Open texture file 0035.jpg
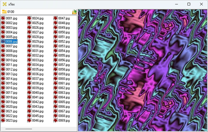The height and width of the screenshot is (132, 208). 38,69
